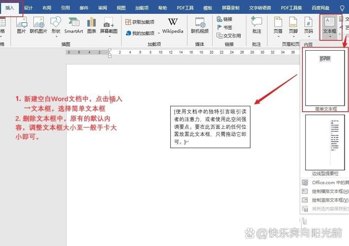Switch to the 布局 tab
The image size is (349, 246).
[47, 8]
